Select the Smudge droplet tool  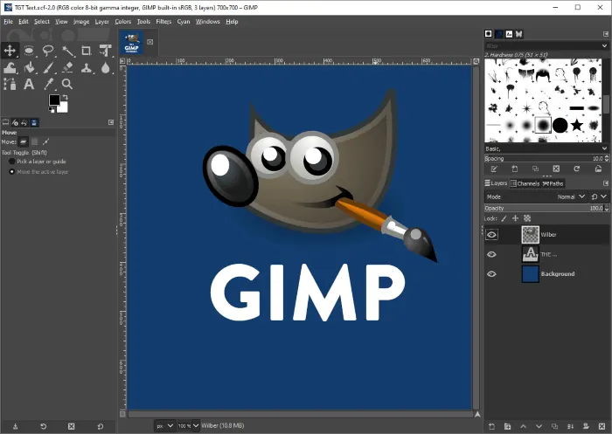pos(106,68)
